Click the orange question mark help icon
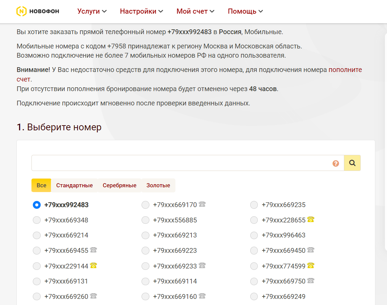Viewport: 387px width, 305px height. [x=336, y=163]
